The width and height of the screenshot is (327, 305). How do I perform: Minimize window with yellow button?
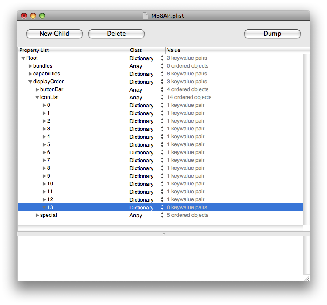coord(33,16)
